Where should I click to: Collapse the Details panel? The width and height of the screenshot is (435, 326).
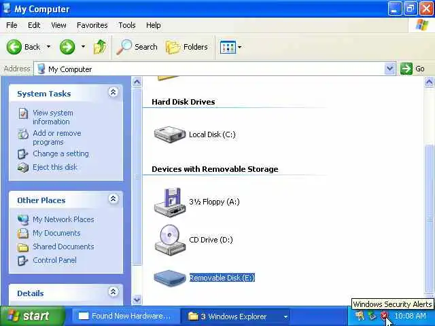pos(114,291)
